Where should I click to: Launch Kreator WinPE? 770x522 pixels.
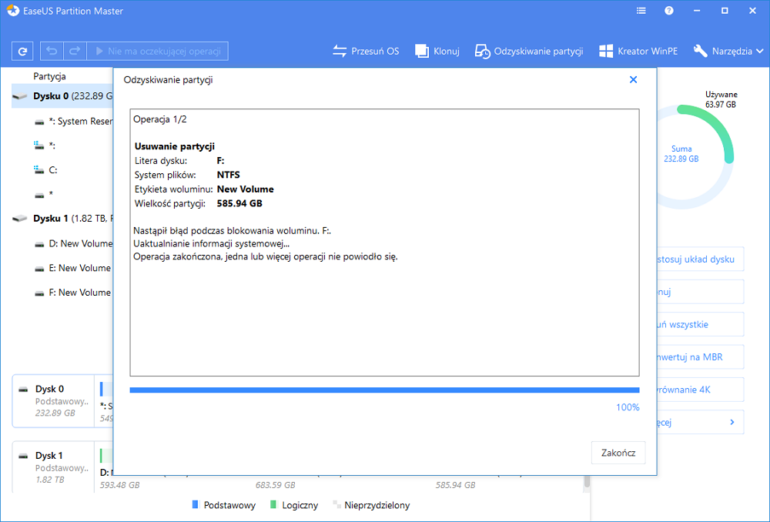(638, 51)
